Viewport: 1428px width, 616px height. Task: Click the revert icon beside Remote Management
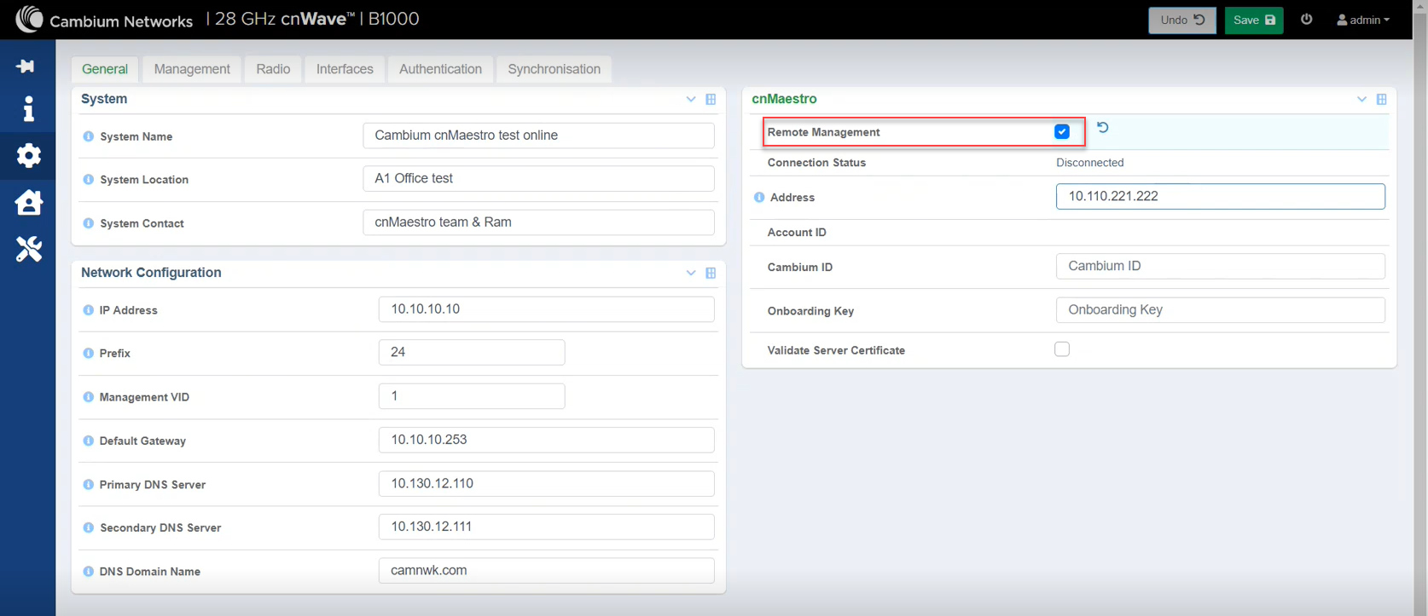point(1102,128)
